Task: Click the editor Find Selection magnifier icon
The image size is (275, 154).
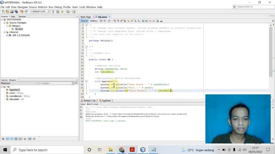Action: [x=115, y=21]
